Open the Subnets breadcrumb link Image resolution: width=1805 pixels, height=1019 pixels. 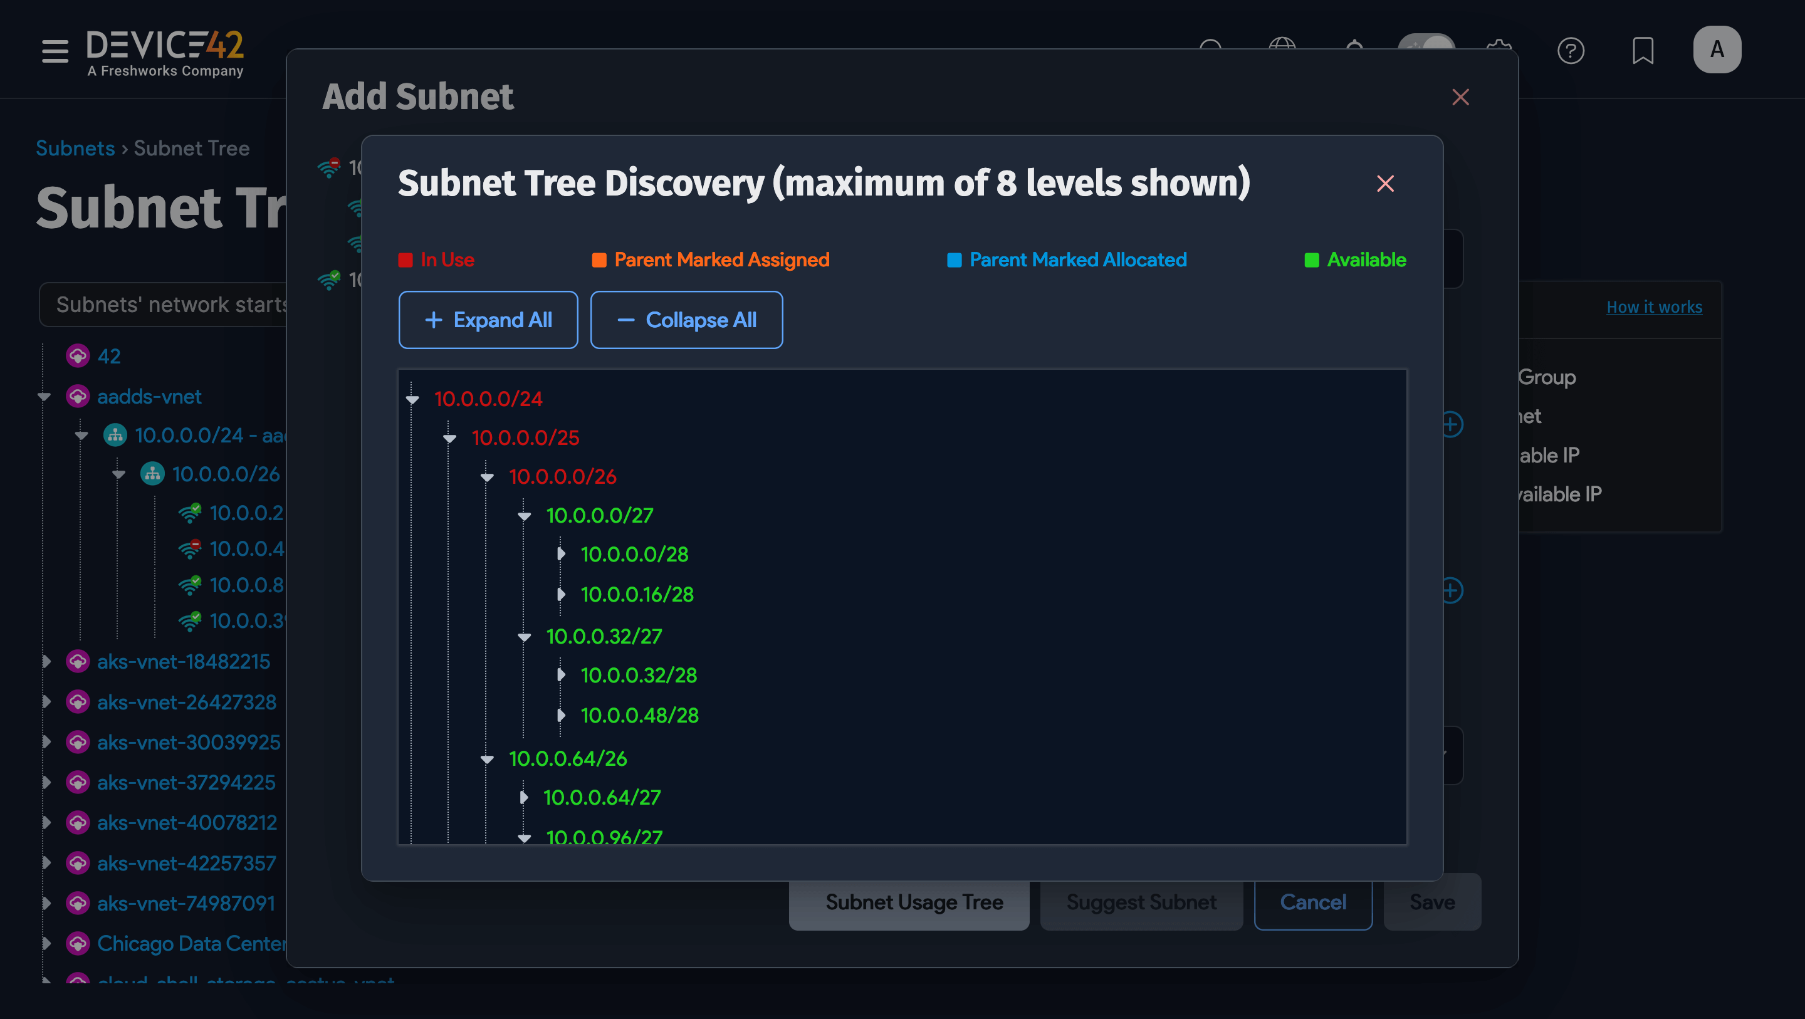point(75,148)
